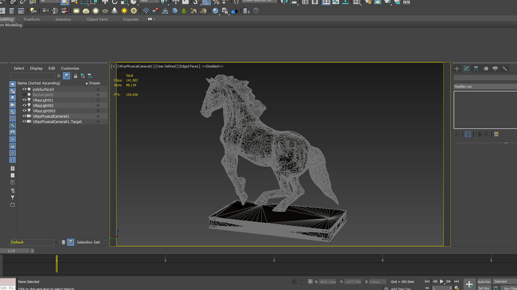This screenshot has height=290, width=517.
Task: Open the Edged Faces shading menu
Action: pos(189,66)
